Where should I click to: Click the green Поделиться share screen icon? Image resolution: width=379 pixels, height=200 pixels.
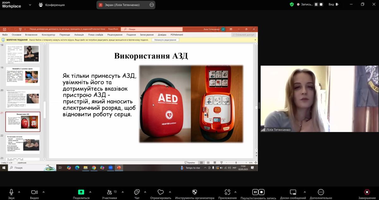81,192
